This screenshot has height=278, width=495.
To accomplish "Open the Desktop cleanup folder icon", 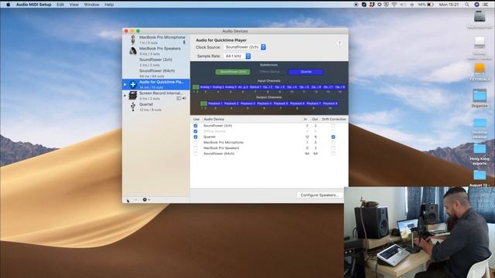I will tap(480, 123).
